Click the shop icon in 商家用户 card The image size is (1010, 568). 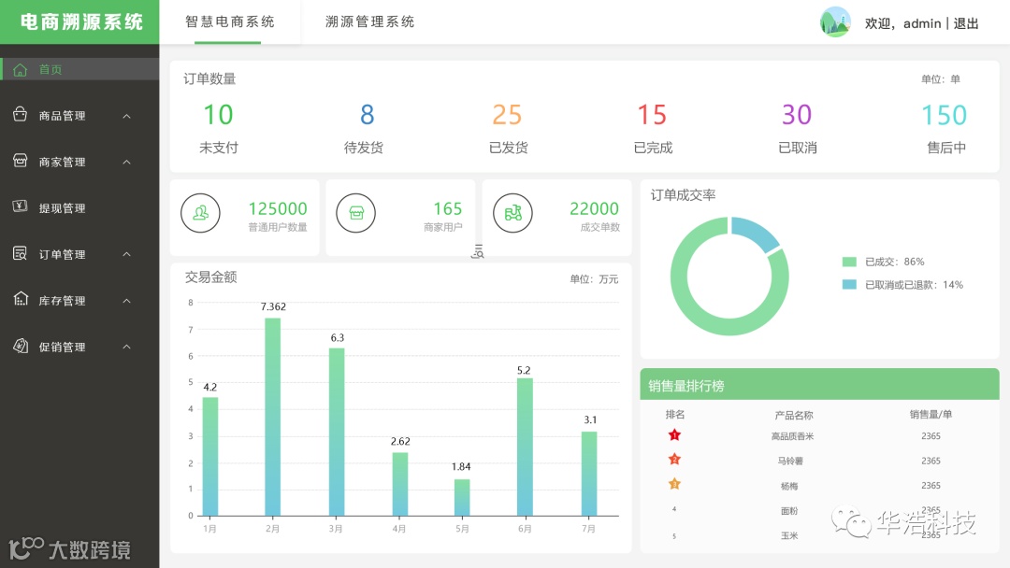point(355,213)
